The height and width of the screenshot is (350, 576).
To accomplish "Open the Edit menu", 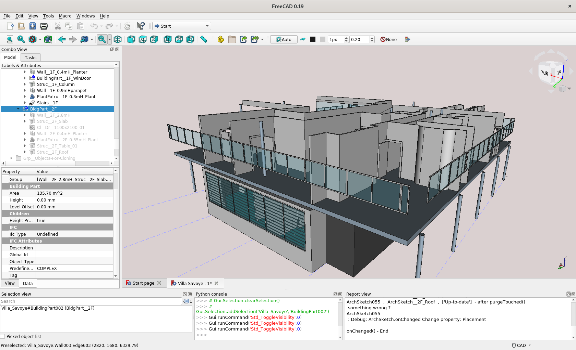I will click(x=19, y=16).
